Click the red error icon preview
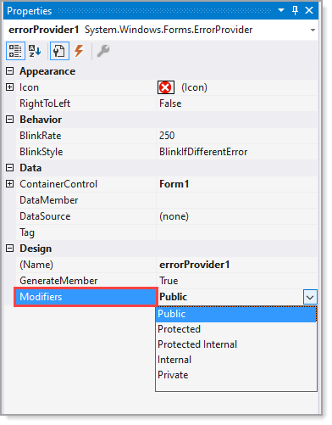This screenshot has width=332, height=425. tap(166, 87)
